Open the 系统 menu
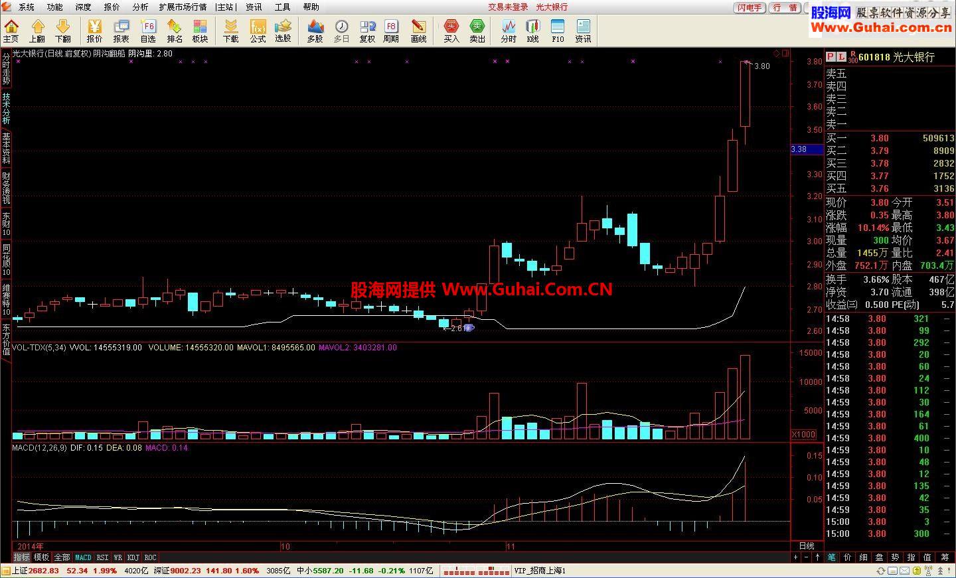The width and height of the screenshot is (956, 578). [27, 7]
